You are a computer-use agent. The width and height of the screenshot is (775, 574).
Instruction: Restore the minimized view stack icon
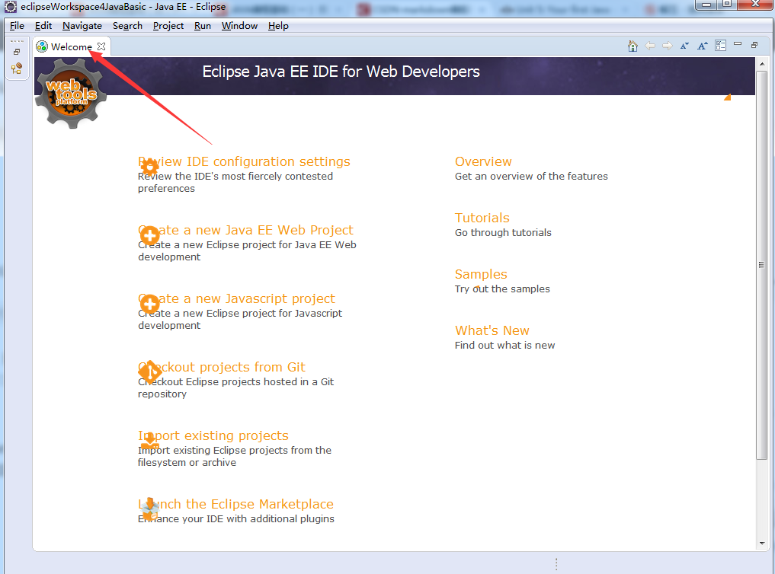point(17,52)
